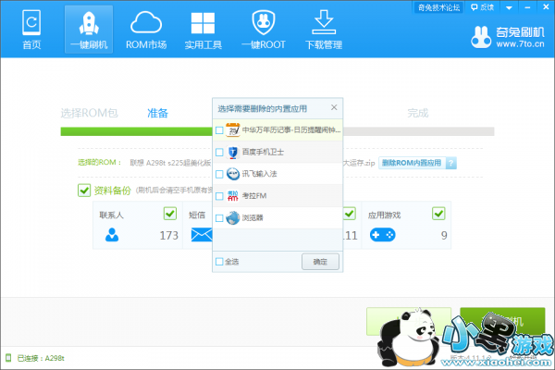Click the 百度手机卫士 list row text

coord(263,152)
